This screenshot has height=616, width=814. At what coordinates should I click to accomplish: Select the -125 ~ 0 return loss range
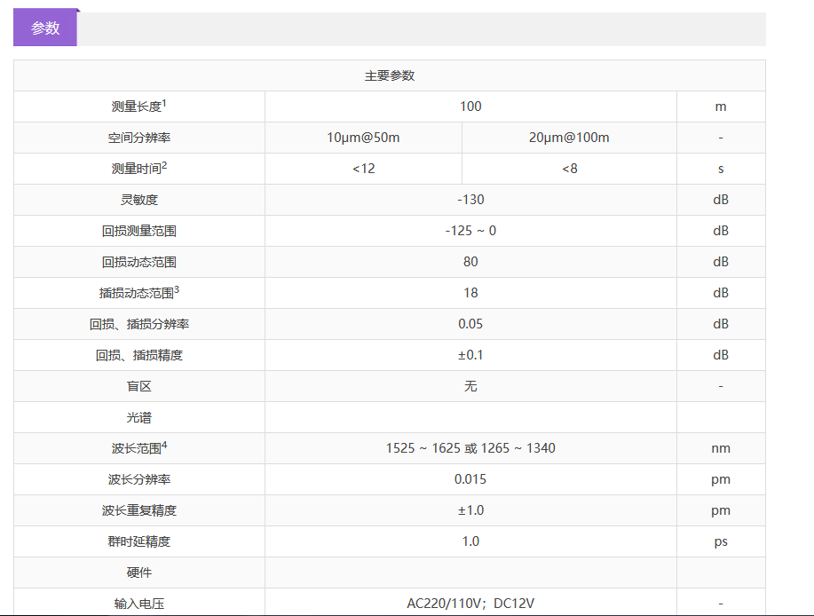tap(470, 231)
